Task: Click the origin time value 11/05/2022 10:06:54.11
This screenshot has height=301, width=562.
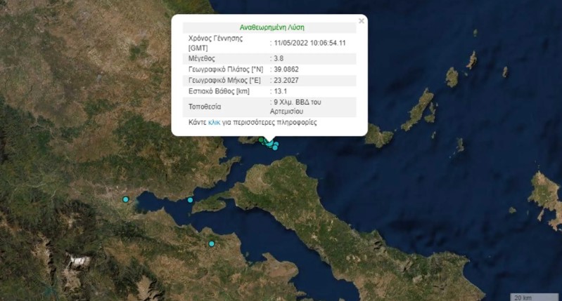Action: coord(309,43)
